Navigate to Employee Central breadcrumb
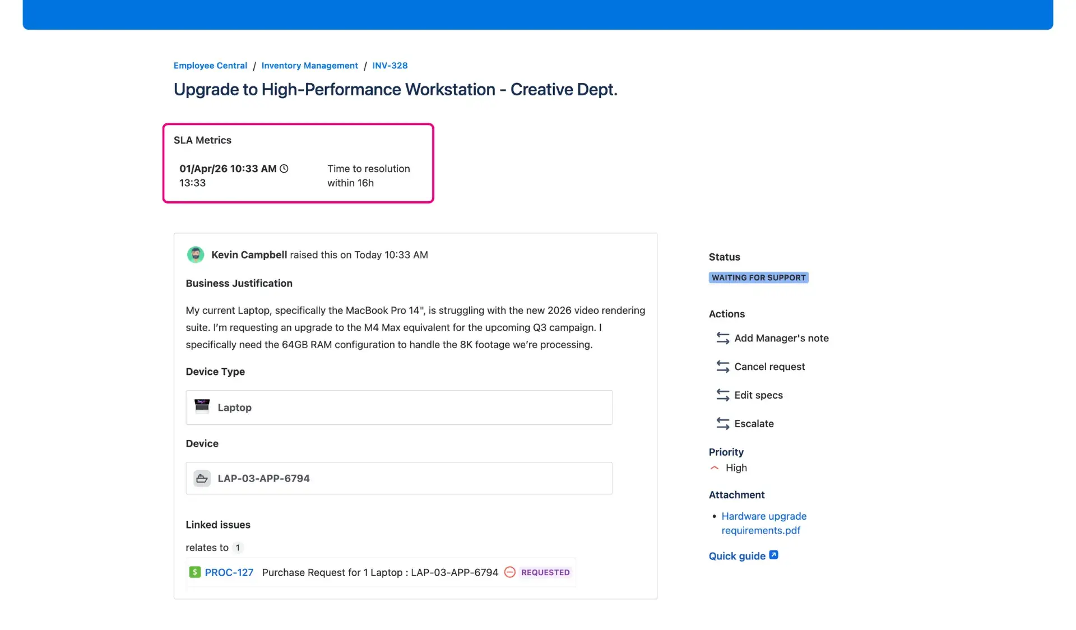Screen dimensions: 1076x630 [210, 66]
